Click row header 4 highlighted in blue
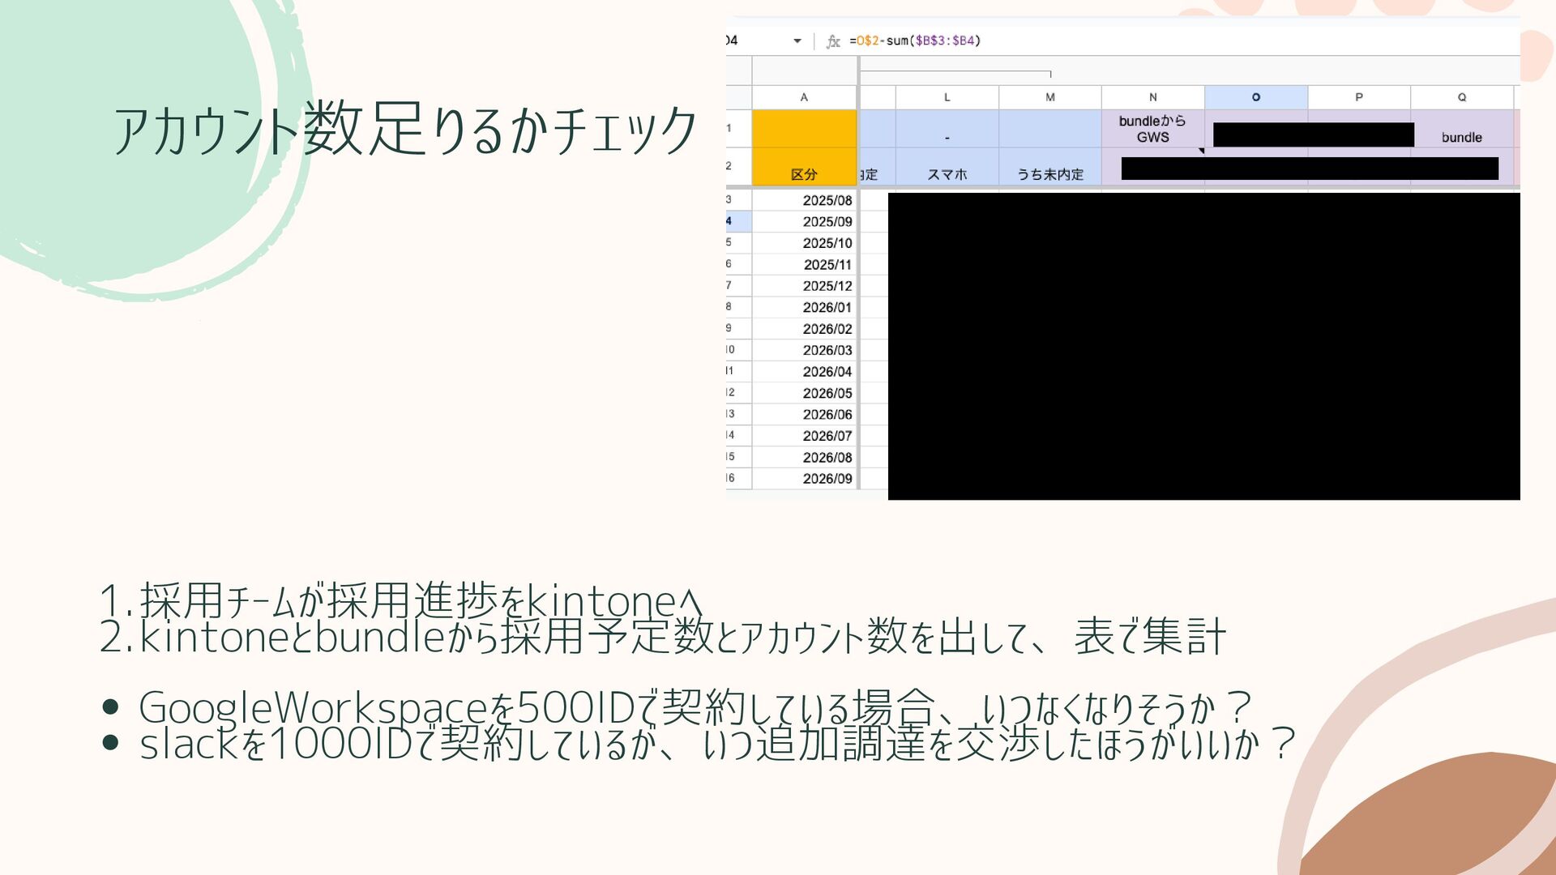 (738, 221)
